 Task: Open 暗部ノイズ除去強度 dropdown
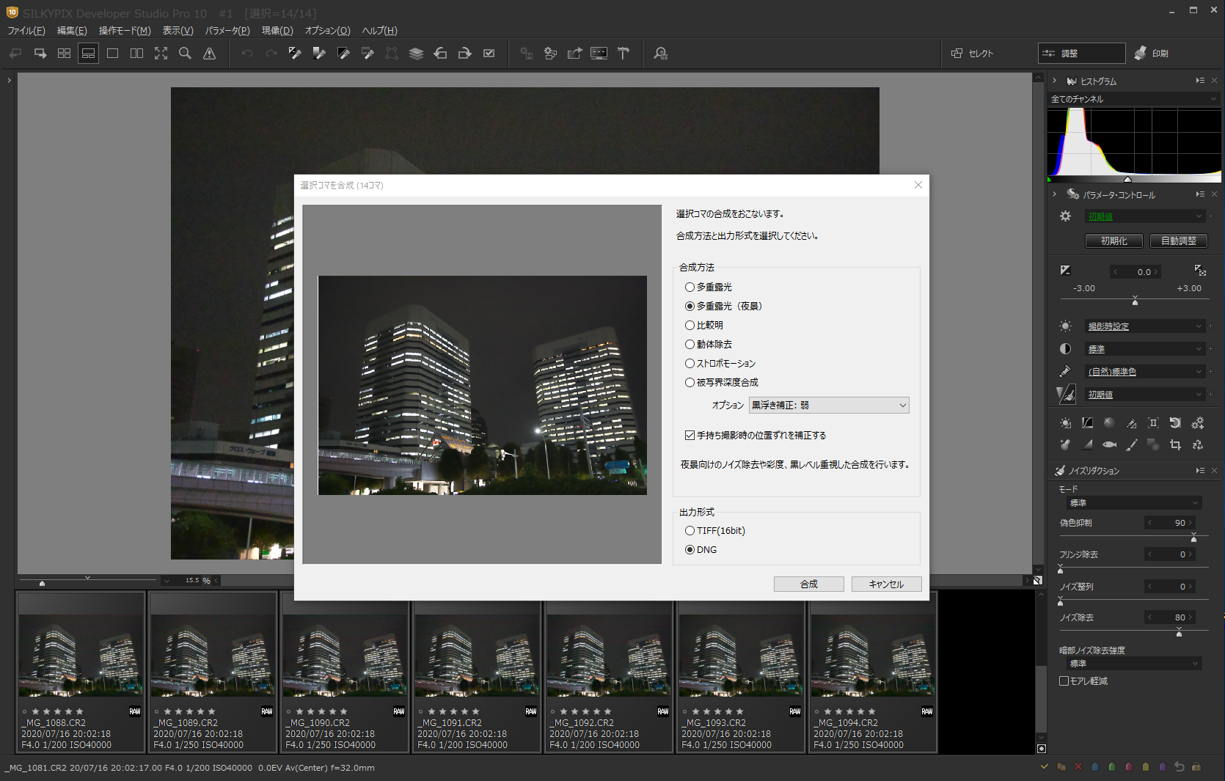pyautogui.click(x=1133, y=664)
